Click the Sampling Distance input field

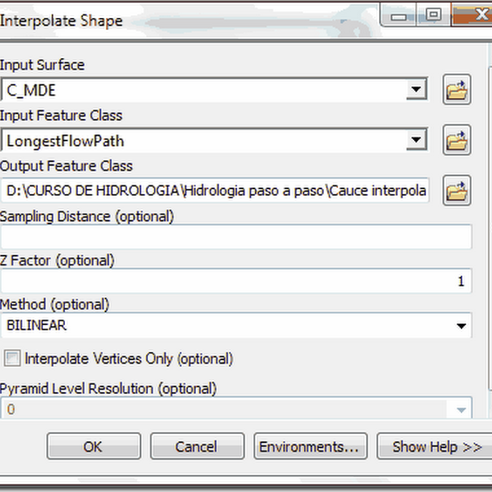236,237
